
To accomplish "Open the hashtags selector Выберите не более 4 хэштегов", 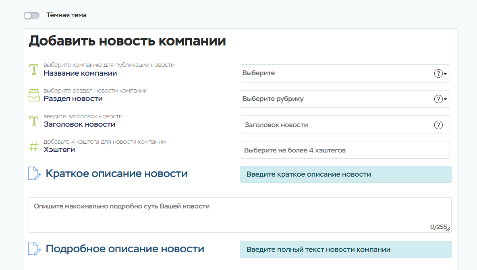I will coord(344,150).
